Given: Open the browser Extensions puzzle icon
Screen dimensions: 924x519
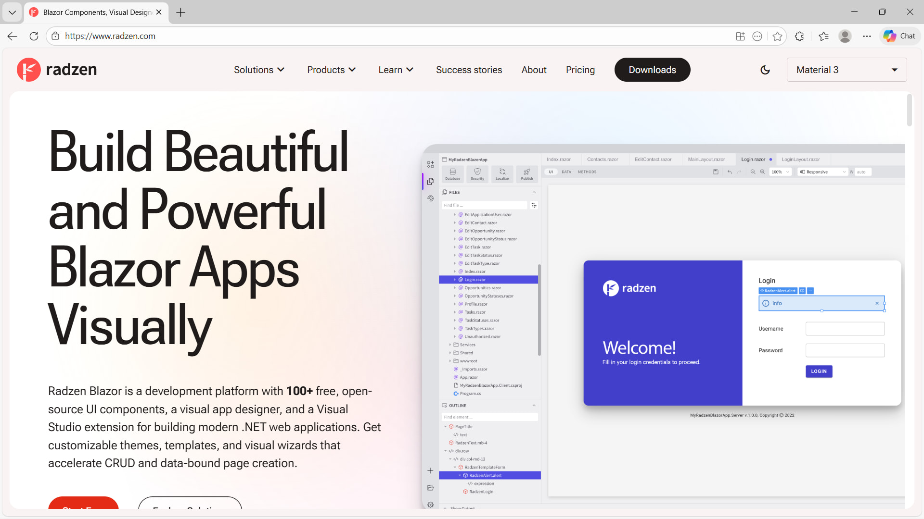Looking at the screenshot, I should [799, 36].
